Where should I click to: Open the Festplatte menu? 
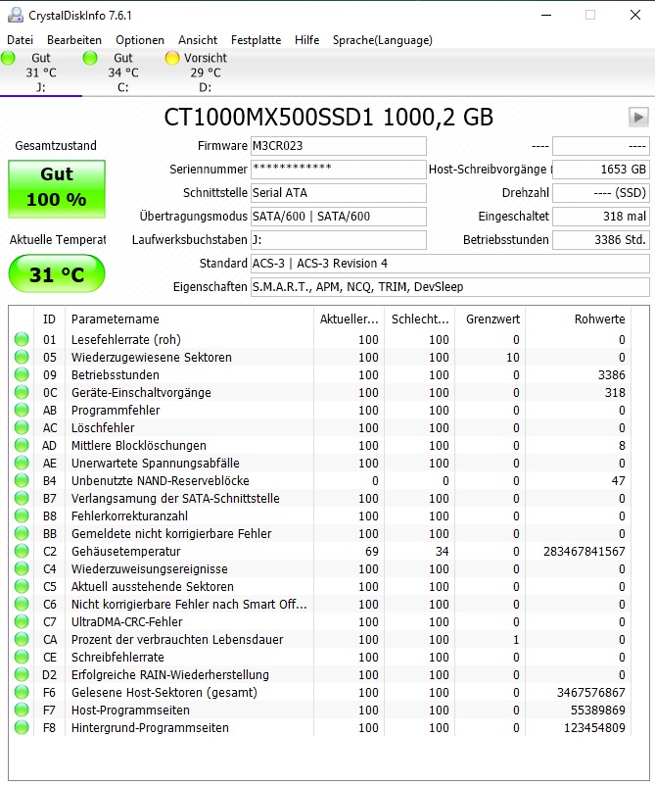(x=256, y=40)
